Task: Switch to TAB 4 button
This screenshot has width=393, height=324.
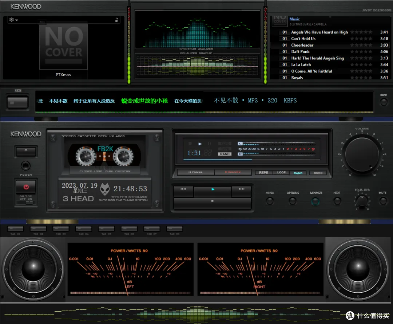Action: pos(84,229)
